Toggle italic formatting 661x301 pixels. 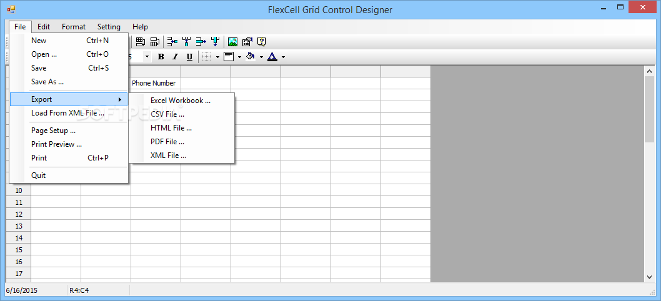coord(176,56)
